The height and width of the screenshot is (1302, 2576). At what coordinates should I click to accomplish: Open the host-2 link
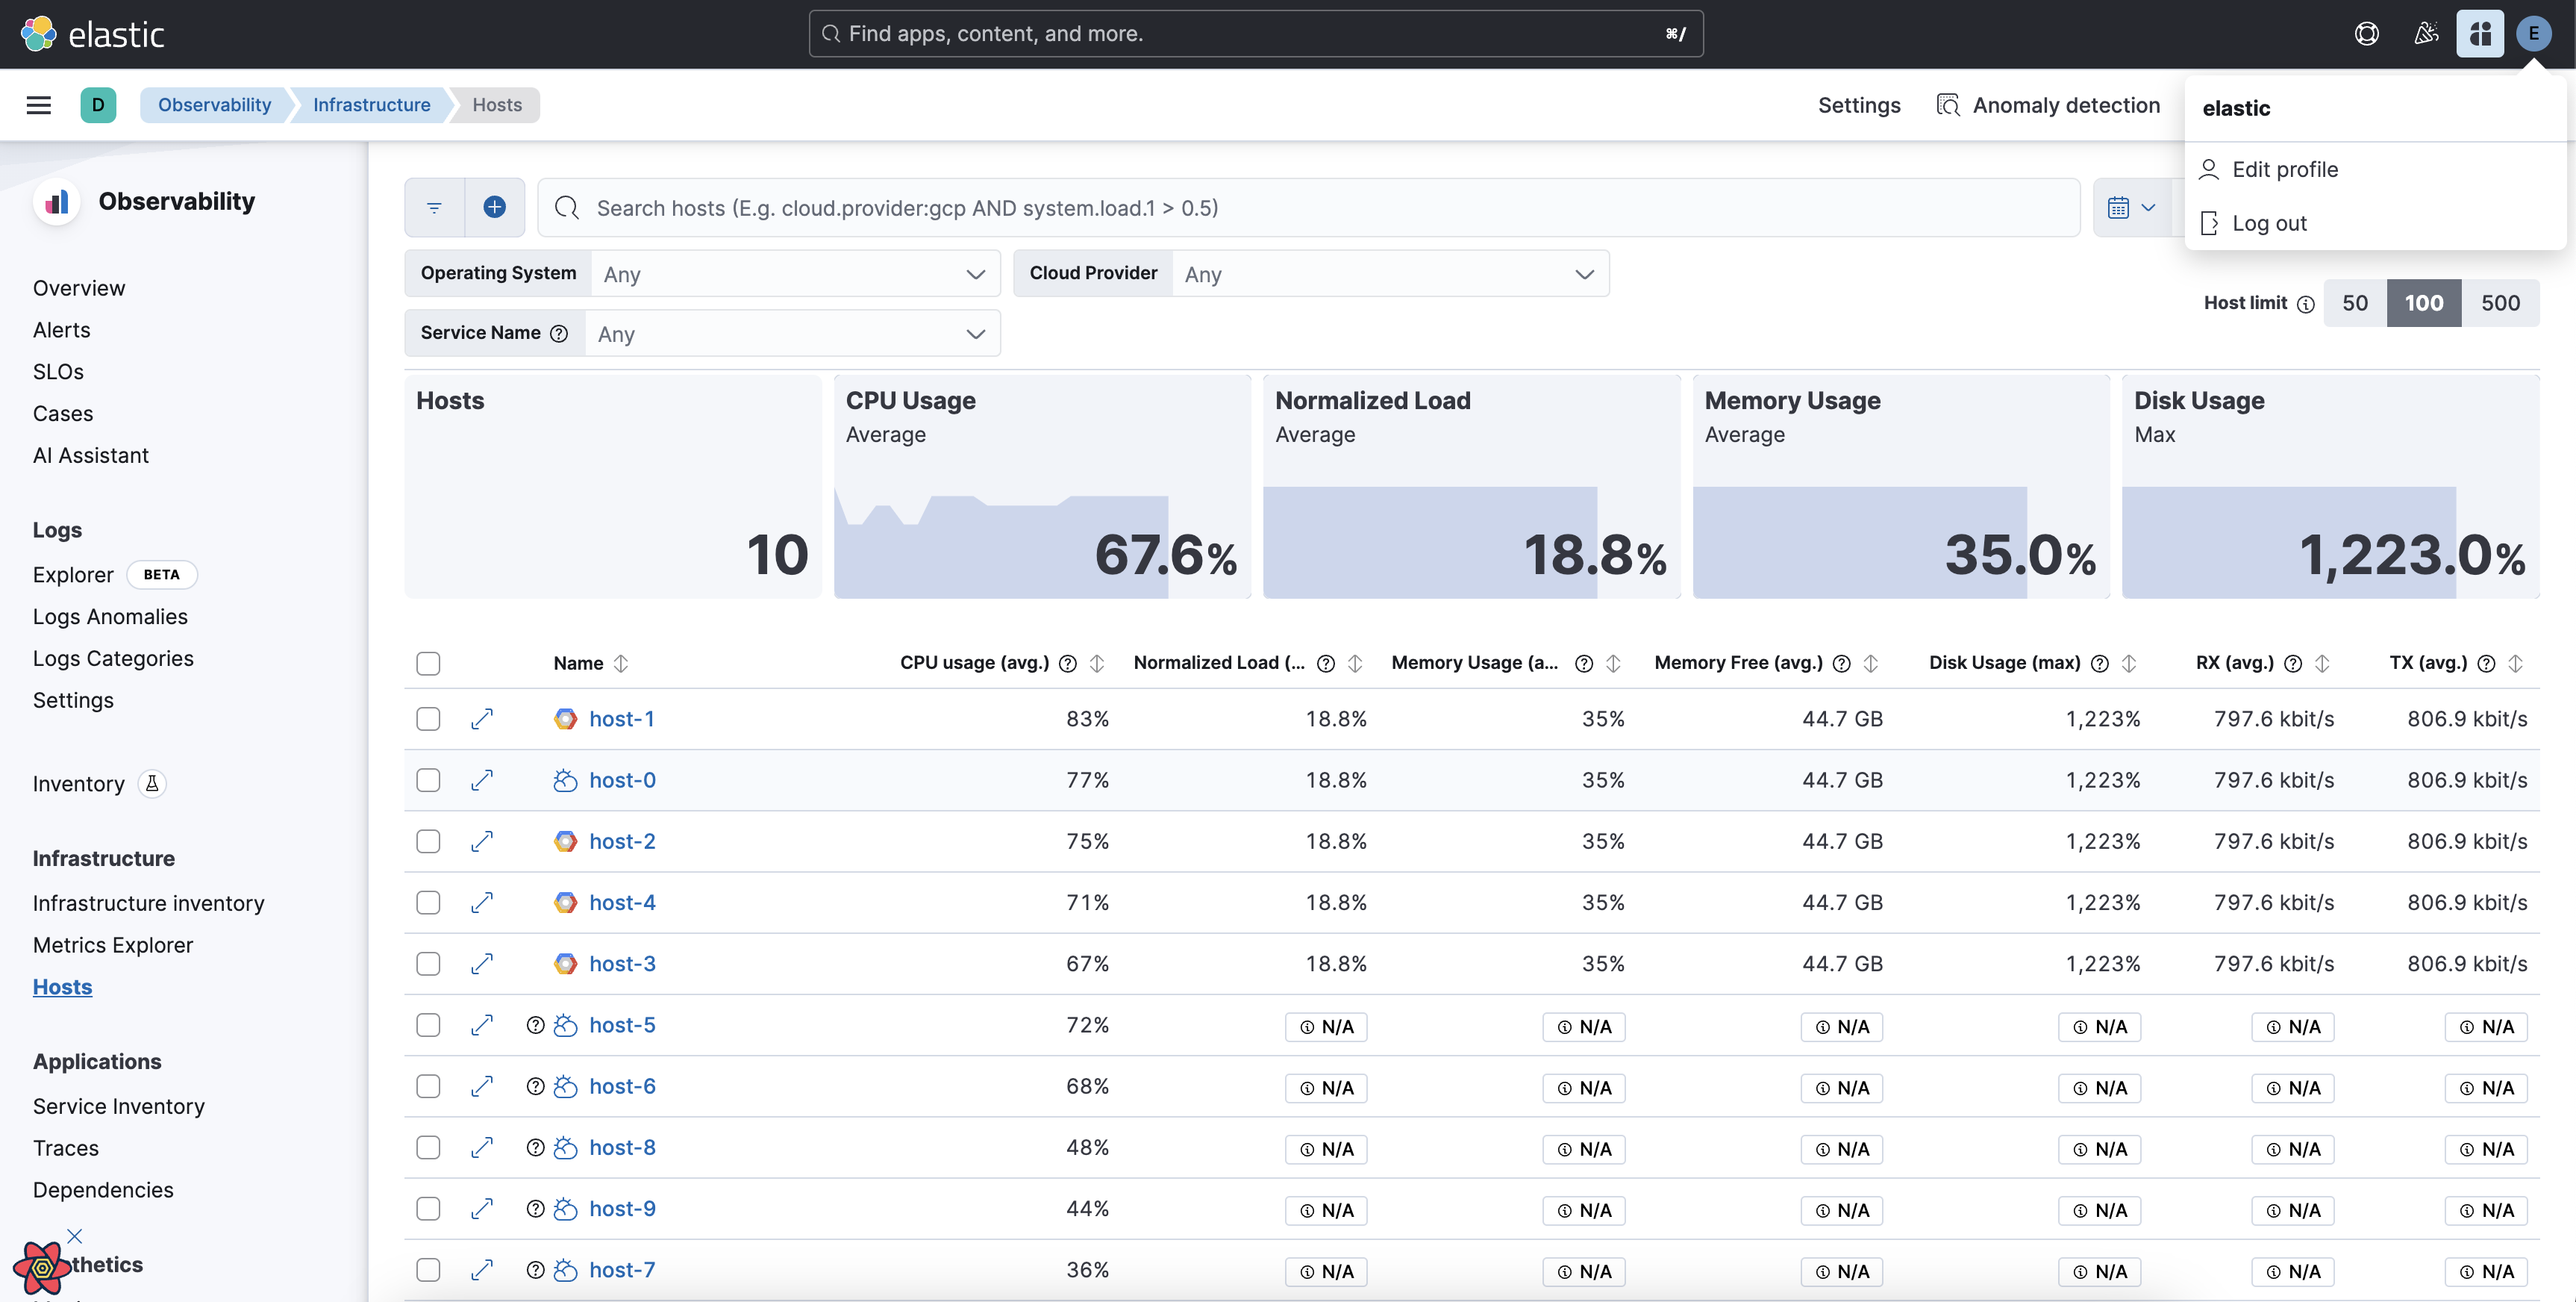click(x=622, y=841)
